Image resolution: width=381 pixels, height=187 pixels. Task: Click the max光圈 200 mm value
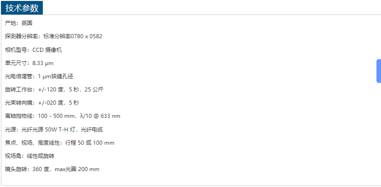pyautogui.click(x=77, y=169)
